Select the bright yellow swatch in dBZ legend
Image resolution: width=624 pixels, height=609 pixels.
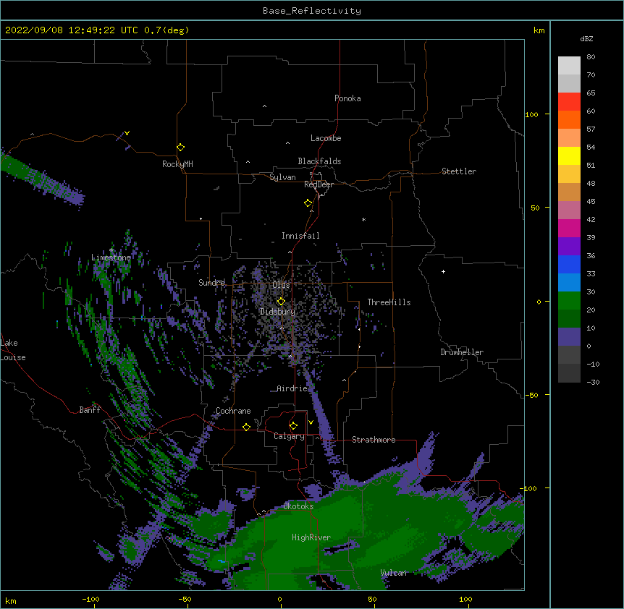click(x=569, y=156)
